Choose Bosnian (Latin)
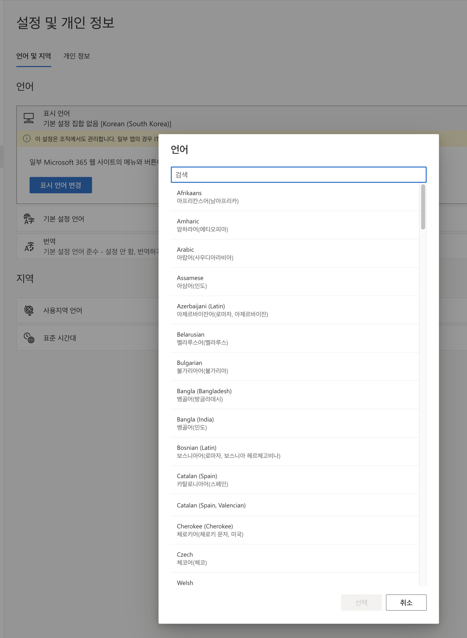Image resolution: width=467 pixels, height=638 pixels. point(295,451)
